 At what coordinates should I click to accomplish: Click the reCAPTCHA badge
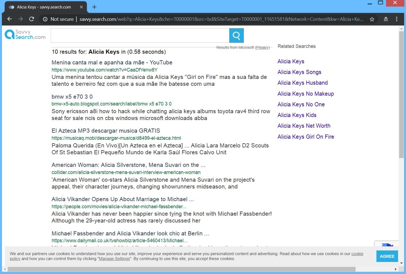[387, 244]
